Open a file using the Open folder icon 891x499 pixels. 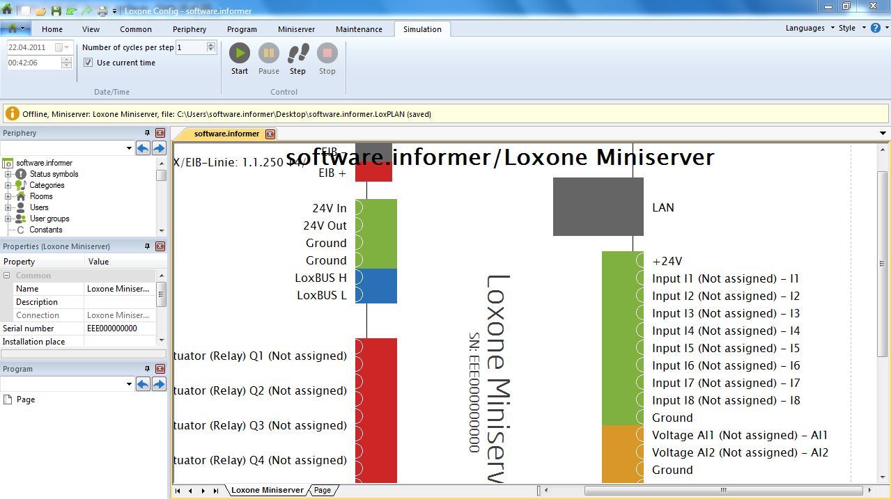40,10
